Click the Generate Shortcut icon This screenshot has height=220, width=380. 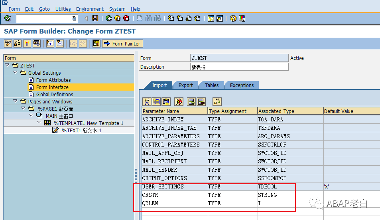(220, 18)
